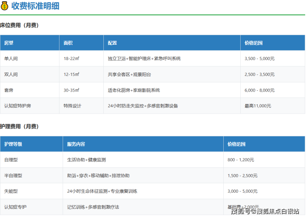306x218 pixels.
Task: Select the 自理型 care level cell
Action: [x=11, y=160]
